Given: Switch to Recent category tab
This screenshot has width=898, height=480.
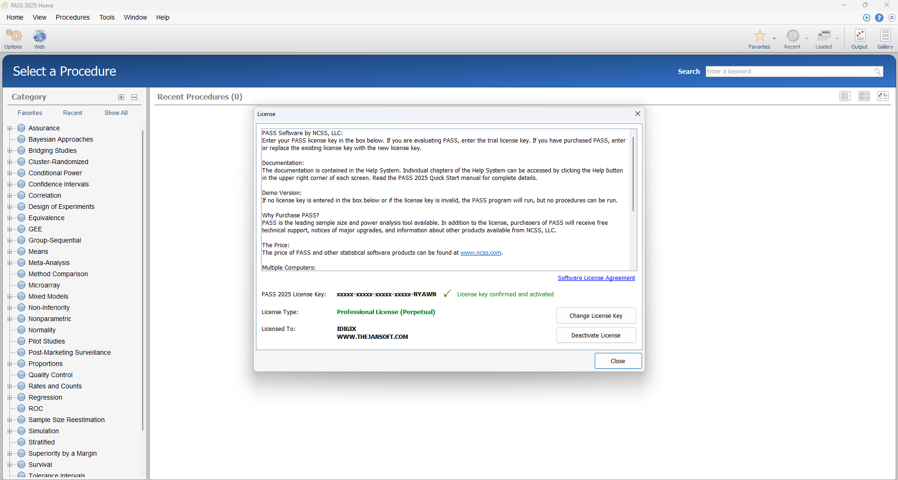Looking at the screenshot, I should coord(73,113).
